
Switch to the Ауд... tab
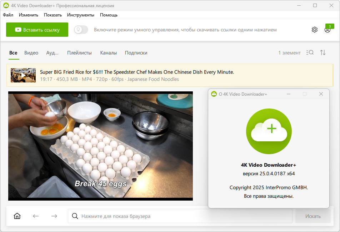coord(52,53)
